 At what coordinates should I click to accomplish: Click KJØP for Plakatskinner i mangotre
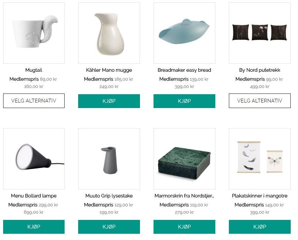coord(260,227)
